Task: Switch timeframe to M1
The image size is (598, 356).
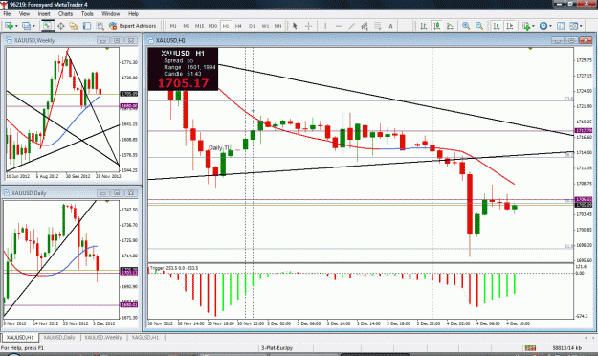Action: [x=173, y=26]
